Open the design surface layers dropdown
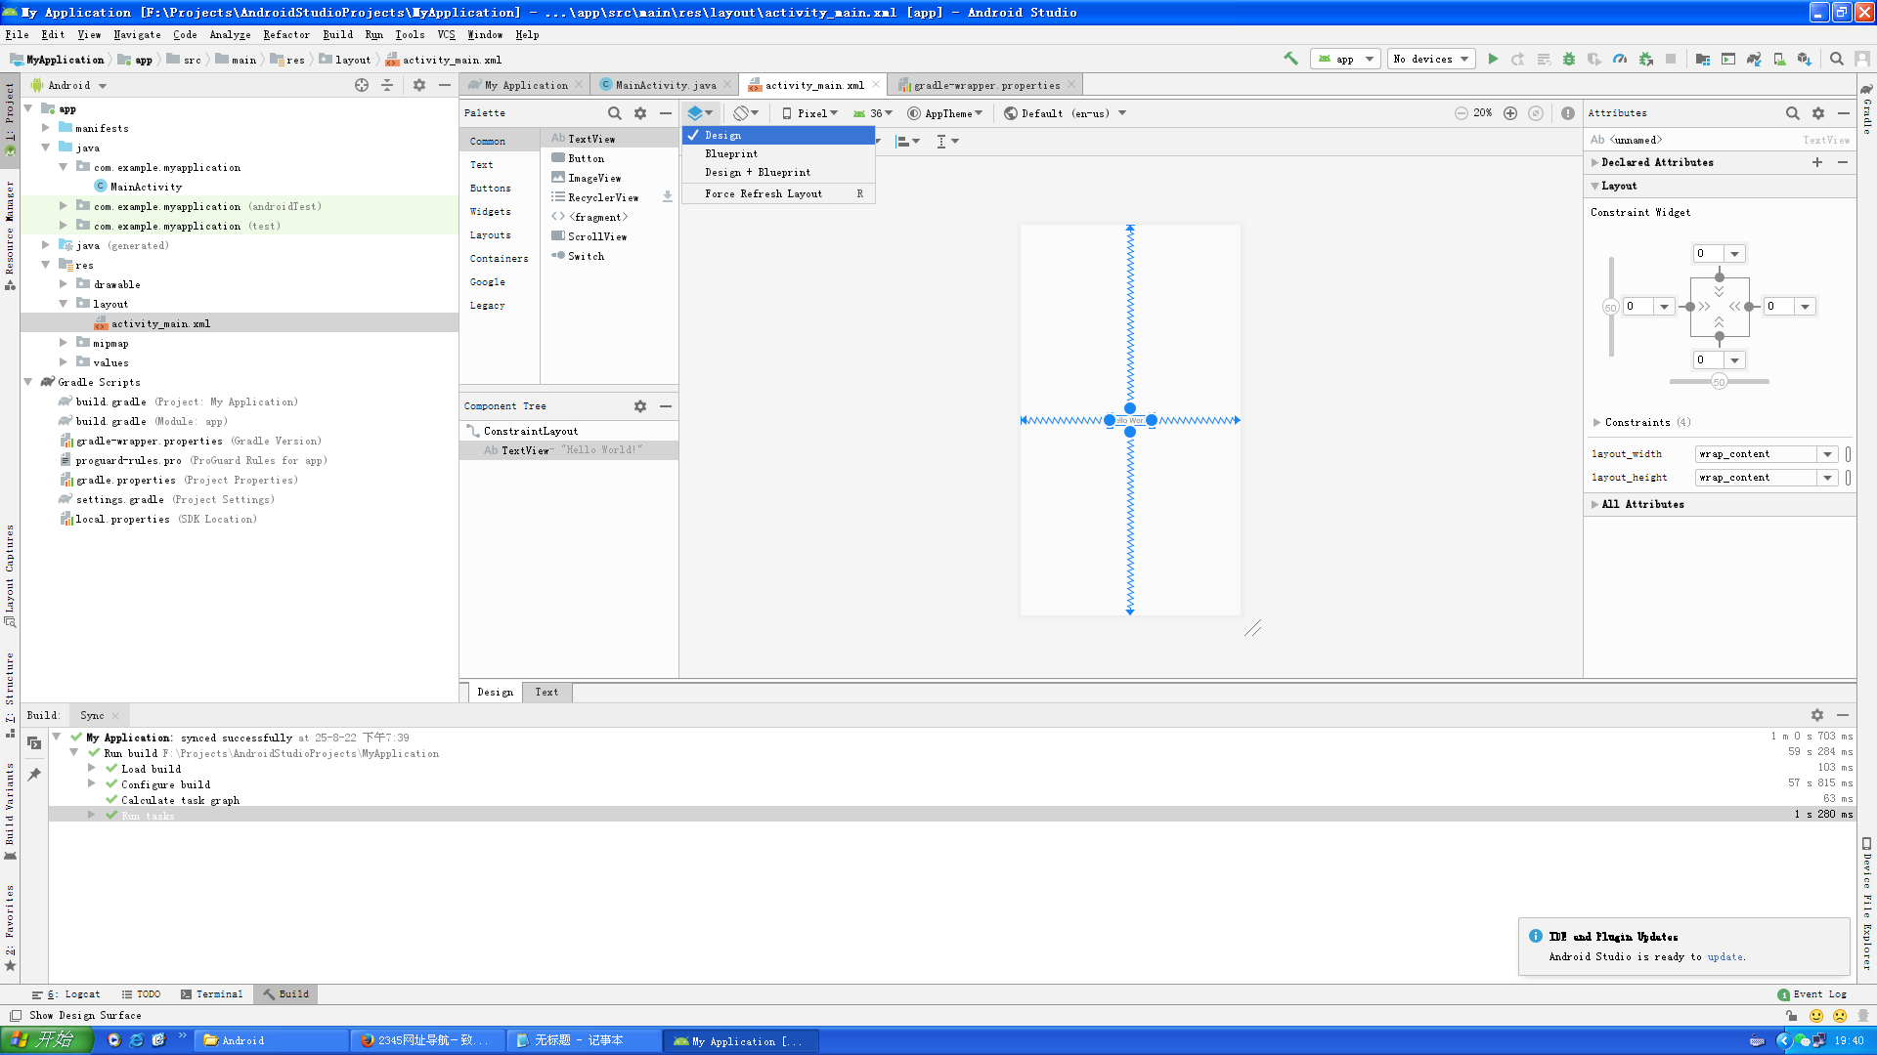The height and width of the screenshot is (1055, 1877). pyautogui.click(x=700, y=113)
